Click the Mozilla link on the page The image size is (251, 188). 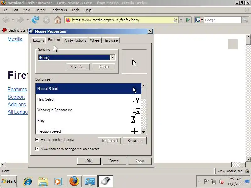click(x=15, y=39)
